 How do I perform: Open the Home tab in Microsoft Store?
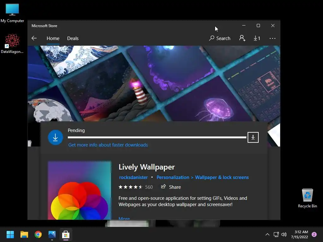pos(53,38)
